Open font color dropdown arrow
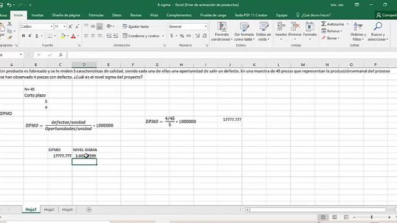 pyautogui.click(x=78, y=36)
